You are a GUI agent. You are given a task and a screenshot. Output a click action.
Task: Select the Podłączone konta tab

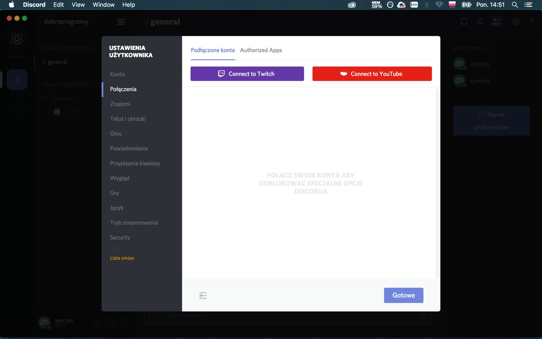pyautogui.click(x=213, y=50)
